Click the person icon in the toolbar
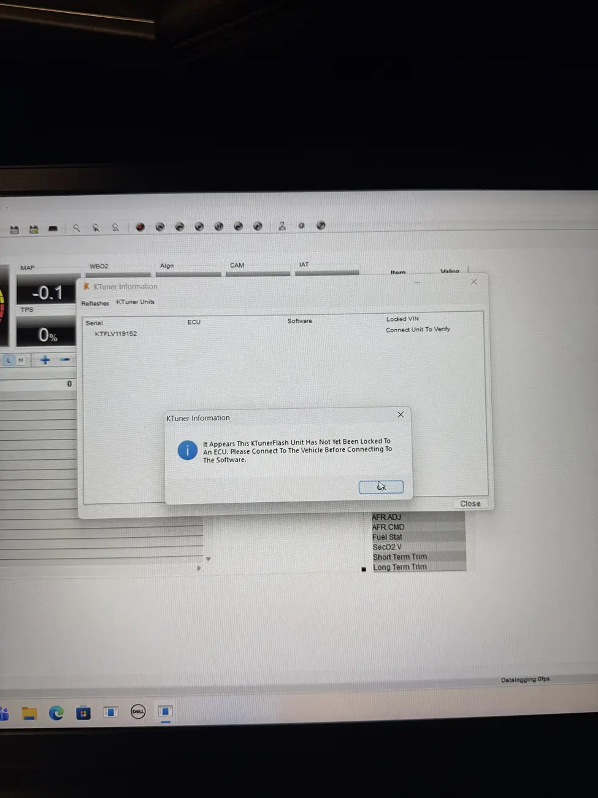598x798 pixels. tap(282, 226)
